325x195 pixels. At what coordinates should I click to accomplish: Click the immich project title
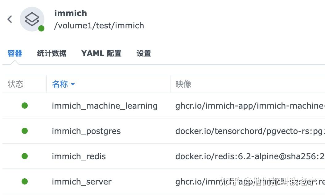[71, 13]
